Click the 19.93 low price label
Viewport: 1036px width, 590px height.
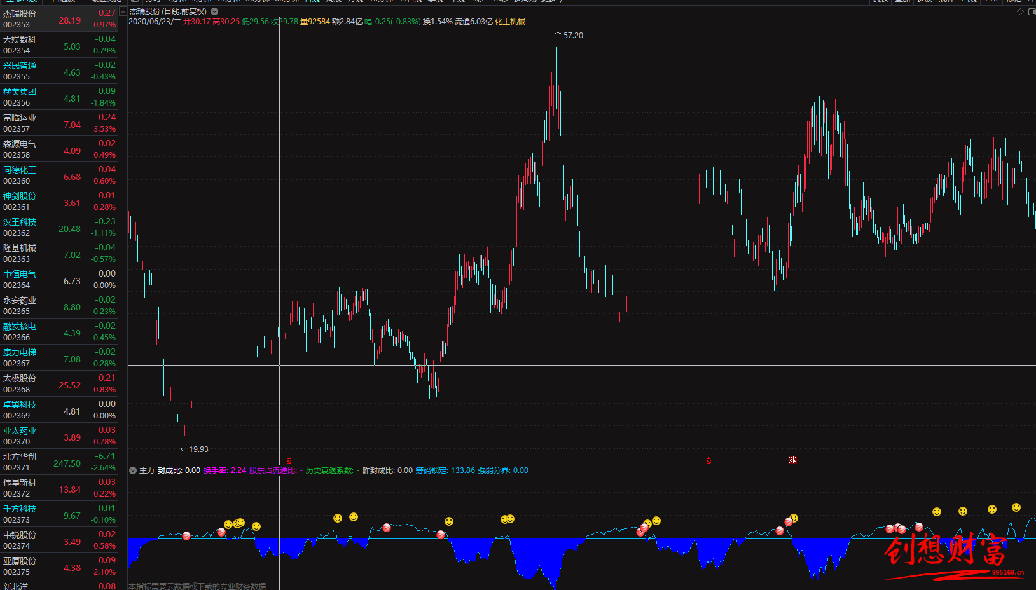198,449
